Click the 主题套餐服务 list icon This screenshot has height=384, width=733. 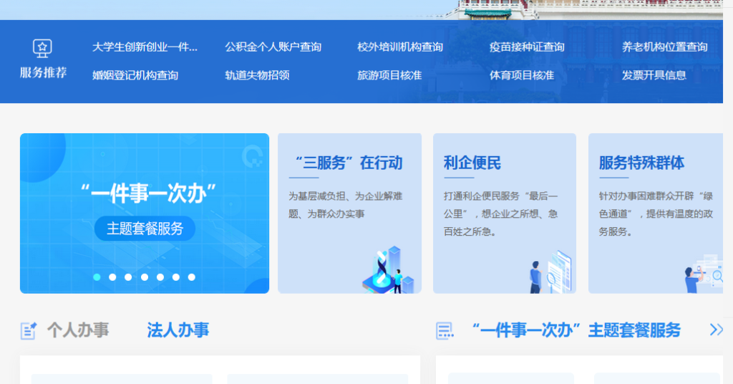tap(445, 330)
